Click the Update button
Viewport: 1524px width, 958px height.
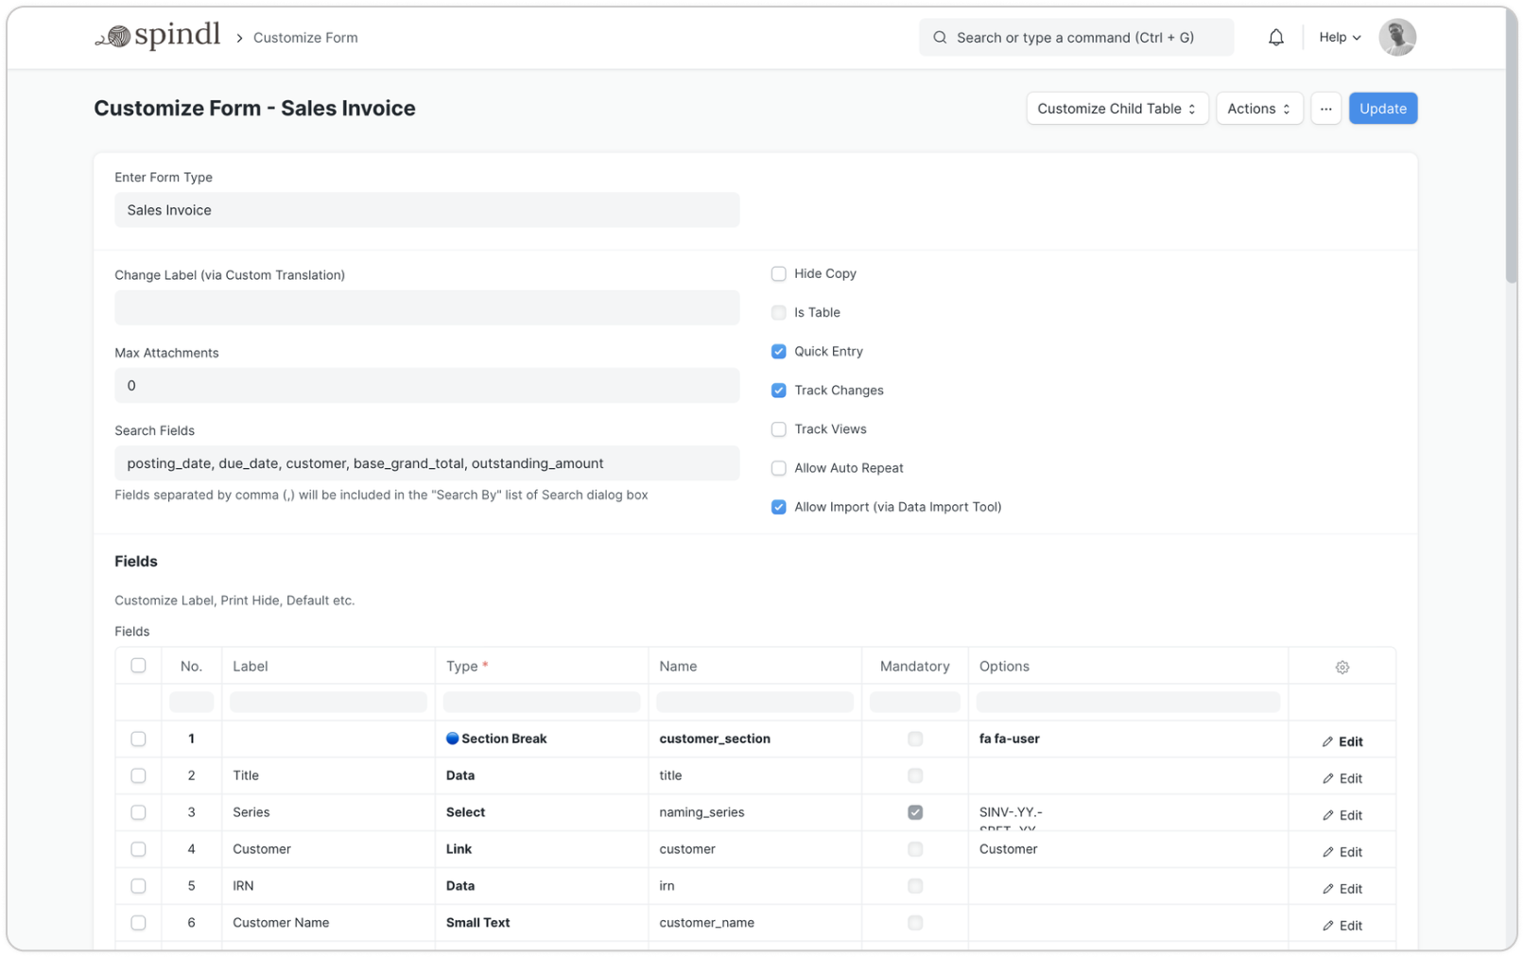click(x=1383, y=108)
